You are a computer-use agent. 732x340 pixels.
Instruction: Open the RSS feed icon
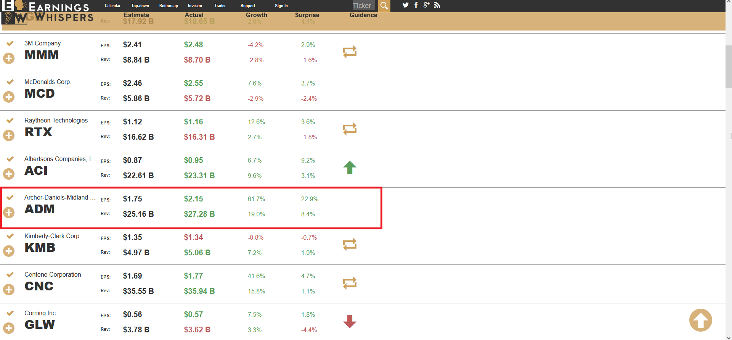point(437,5)
